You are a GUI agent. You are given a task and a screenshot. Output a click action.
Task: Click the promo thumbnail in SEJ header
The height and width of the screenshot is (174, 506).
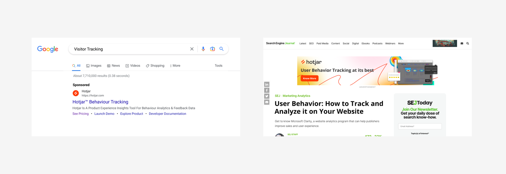pos(445,43)
